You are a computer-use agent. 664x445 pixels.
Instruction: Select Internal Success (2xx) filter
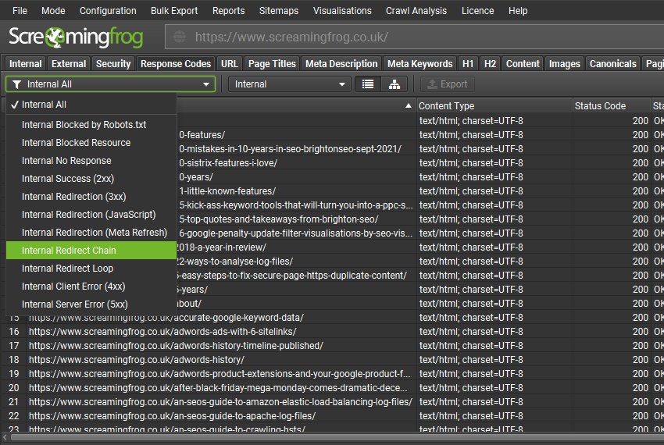coord(91,179)
